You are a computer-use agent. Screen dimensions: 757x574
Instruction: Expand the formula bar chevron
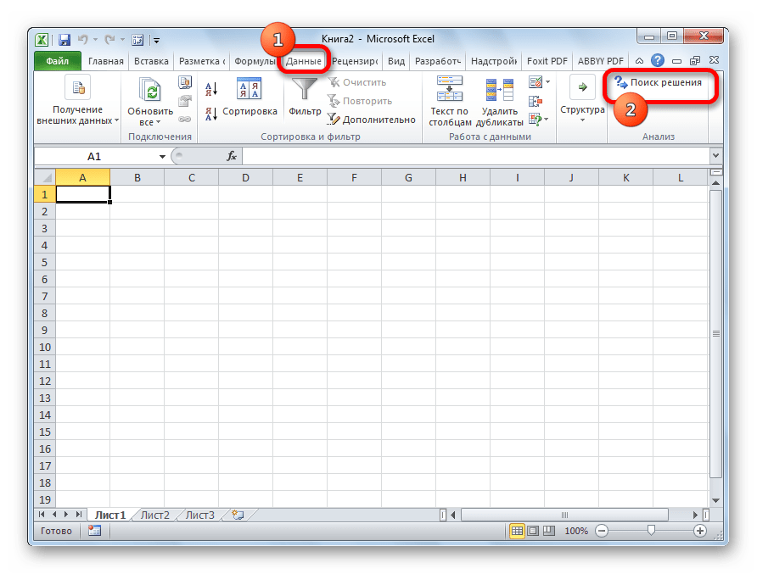[716, 156]
